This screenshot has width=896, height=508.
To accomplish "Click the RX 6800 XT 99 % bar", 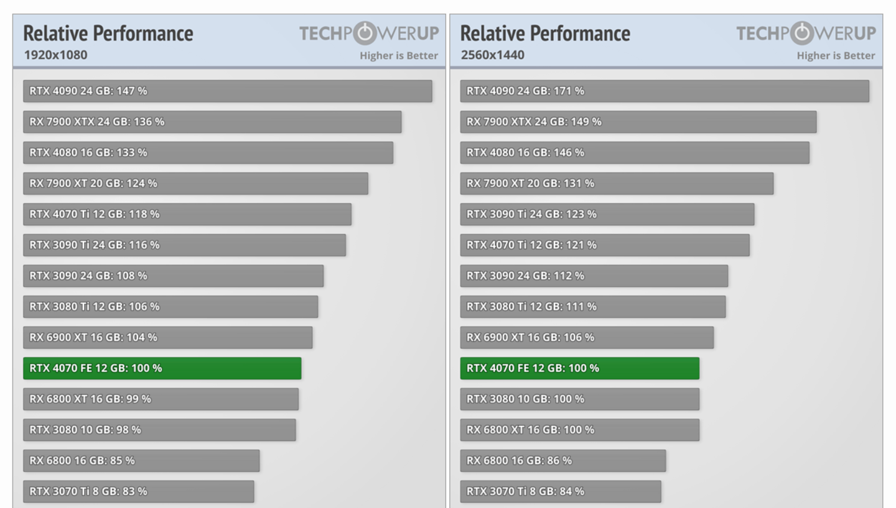I will coord(161,399).
